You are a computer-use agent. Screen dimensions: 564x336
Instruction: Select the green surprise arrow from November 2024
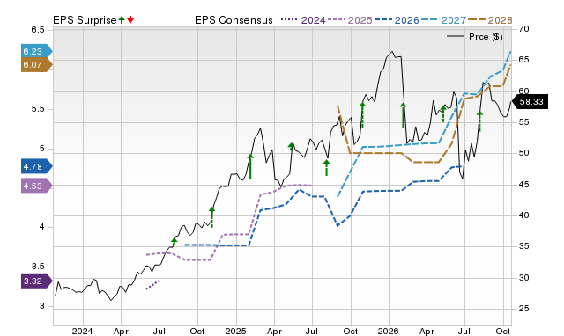[211, 217]
